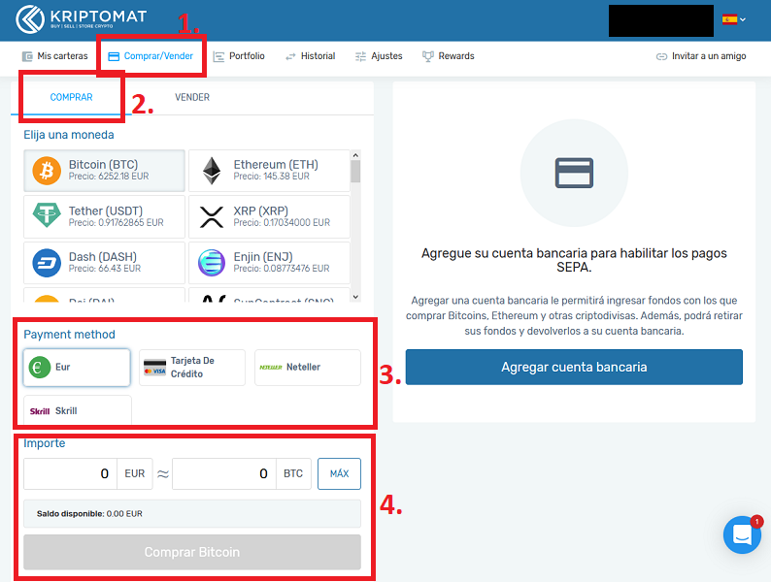771x582 pixels.
Task: Click Precio: 6252.18 EUR text
Action: (109, 177)
